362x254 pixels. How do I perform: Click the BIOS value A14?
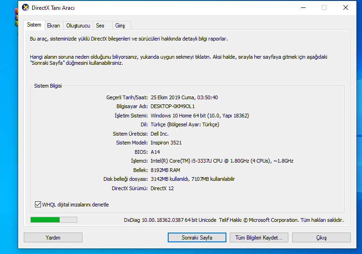coord(155,152)
